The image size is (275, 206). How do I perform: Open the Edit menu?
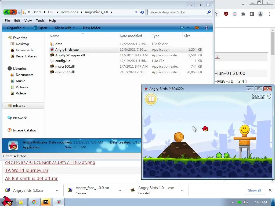point(17,20)
